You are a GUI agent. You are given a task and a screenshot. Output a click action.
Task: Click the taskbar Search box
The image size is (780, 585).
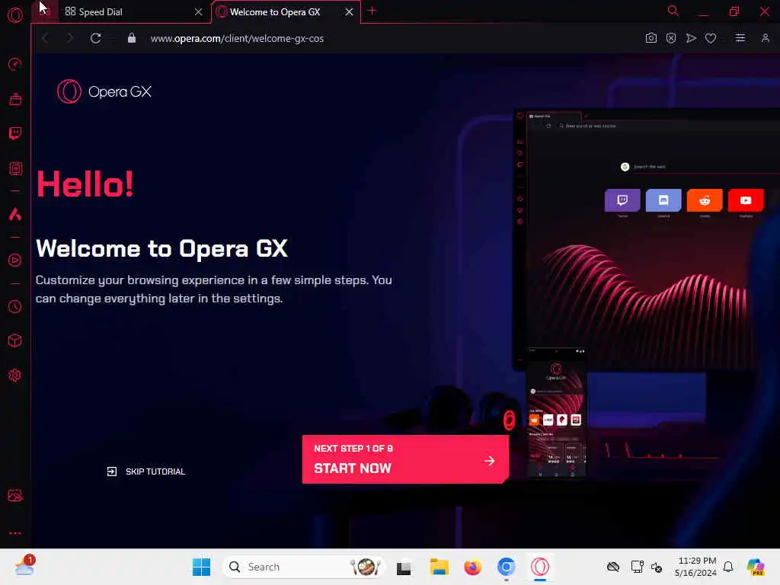(303, 567)
